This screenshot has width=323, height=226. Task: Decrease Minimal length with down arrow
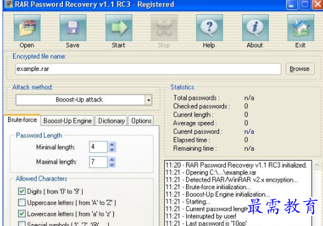pos(112,149)
